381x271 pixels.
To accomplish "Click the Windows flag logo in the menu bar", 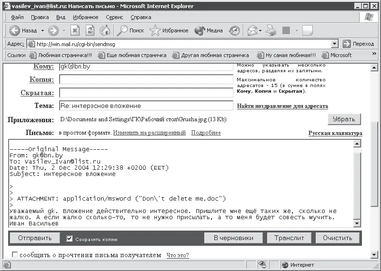I will pos(369,17).
